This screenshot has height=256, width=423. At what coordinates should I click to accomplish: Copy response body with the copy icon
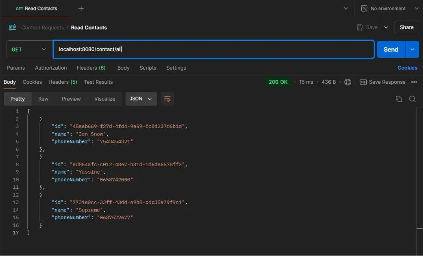(398, 99)
